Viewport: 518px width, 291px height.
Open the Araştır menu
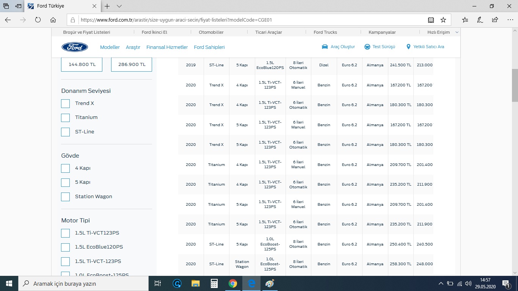133,47
